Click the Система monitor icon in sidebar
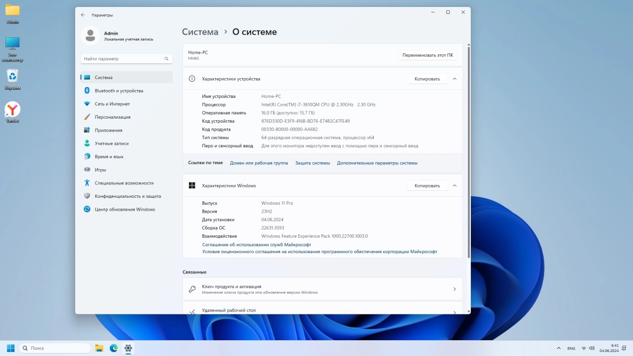Screen dimensions: 633x356 pyautogui.click(x=87, y=78)
